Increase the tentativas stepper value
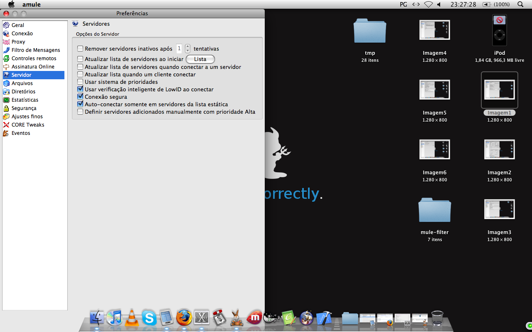The width and height of the screenshot is (532, 332). [187, 46]
